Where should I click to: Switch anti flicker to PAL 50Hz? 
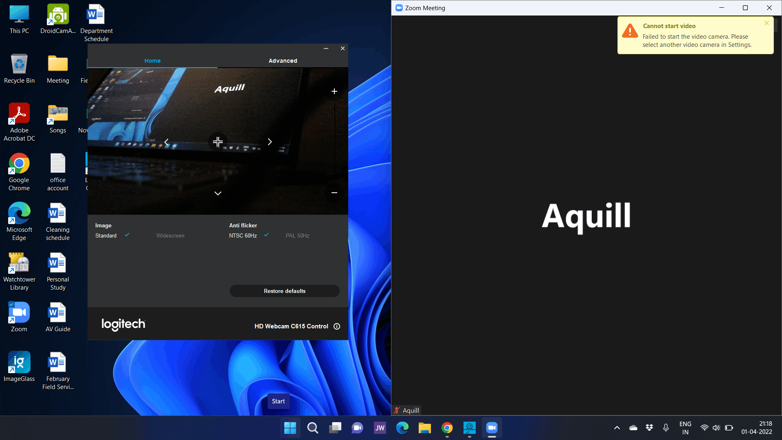coord(297,235)
